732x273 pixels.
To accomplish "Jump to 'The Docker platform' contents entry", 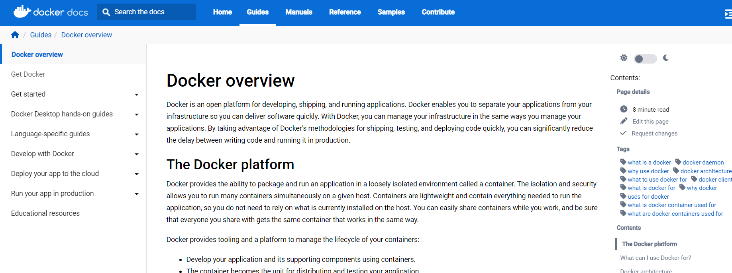I will pyautogui.click(x=650, y=244).
